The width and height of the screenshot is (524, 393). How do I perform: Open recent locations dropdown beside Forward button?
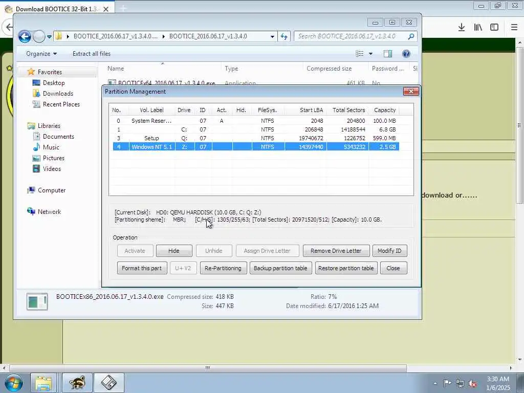(49, 36)
